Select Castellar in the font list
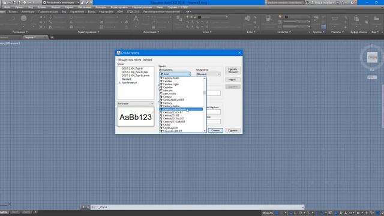Screen dimensions: 384x216 pyautogui.click(x=181, y=88)
